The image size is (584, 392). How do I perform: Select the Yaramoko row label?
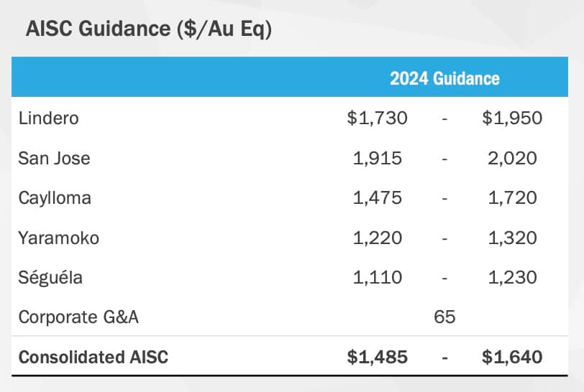coord(59,238)
